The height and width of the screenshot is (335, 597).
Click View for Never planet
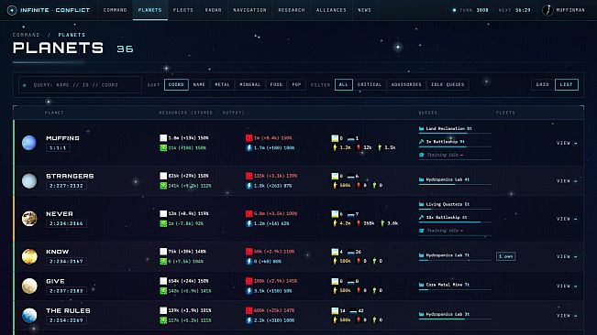[567, 219]
